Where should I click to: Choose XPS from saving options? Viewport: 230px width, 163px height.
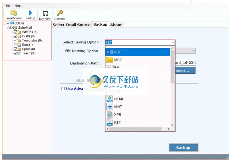pos(138,114)
